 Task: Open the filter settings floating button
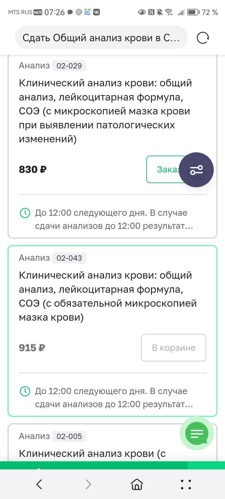196,170
